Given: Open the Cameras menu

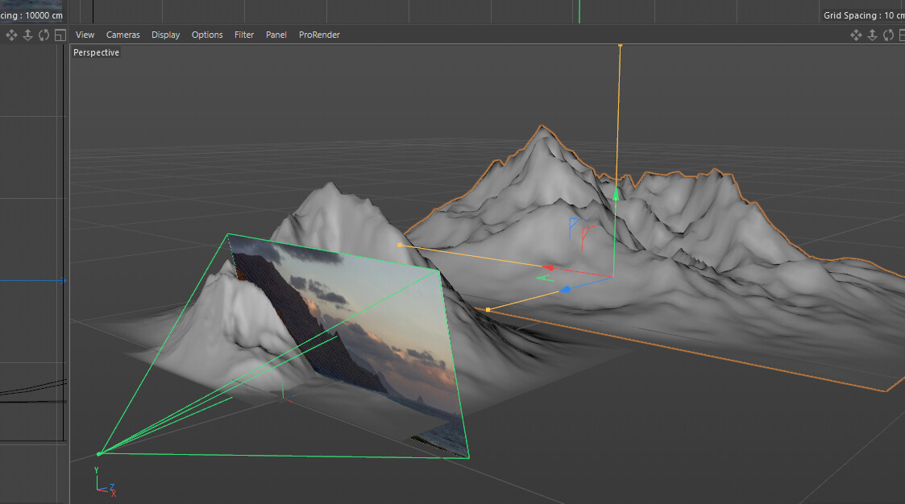Looking at the screenshot, I should coord(123,35).
